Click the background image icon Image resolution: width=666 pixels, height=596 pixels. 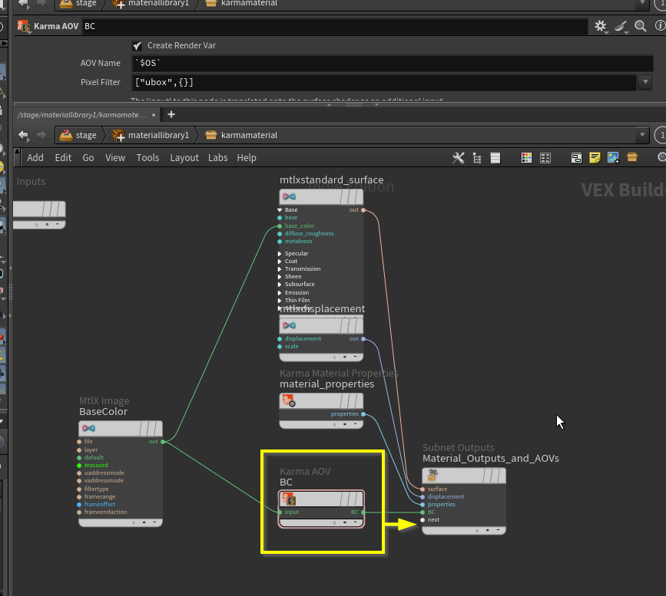click(613, 158)
